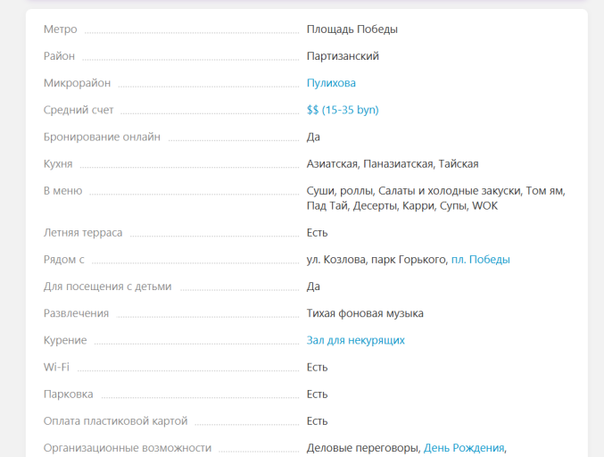604x457 pixels.
Task: Open the пл. Победы nearby link
Action: coord(480,260)
